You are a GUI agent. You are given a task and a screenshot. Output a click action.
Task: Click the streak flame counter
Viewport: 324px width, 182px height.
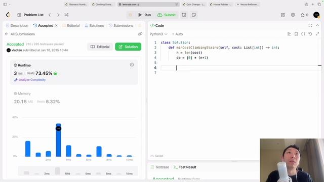click(304, 15)
